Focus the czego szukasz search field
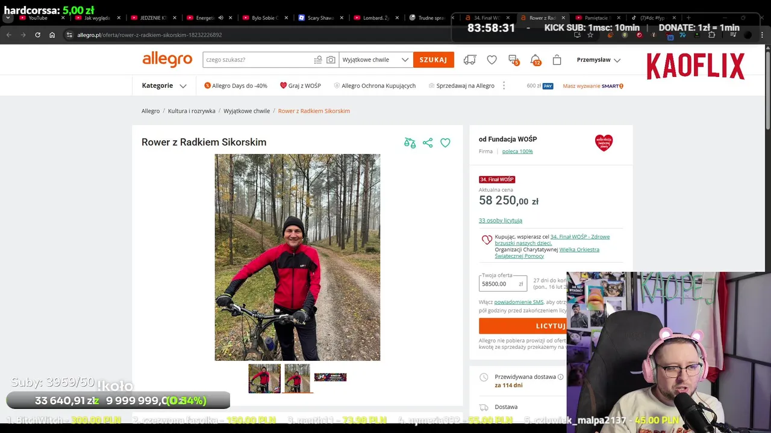 [x=258, y=60]
